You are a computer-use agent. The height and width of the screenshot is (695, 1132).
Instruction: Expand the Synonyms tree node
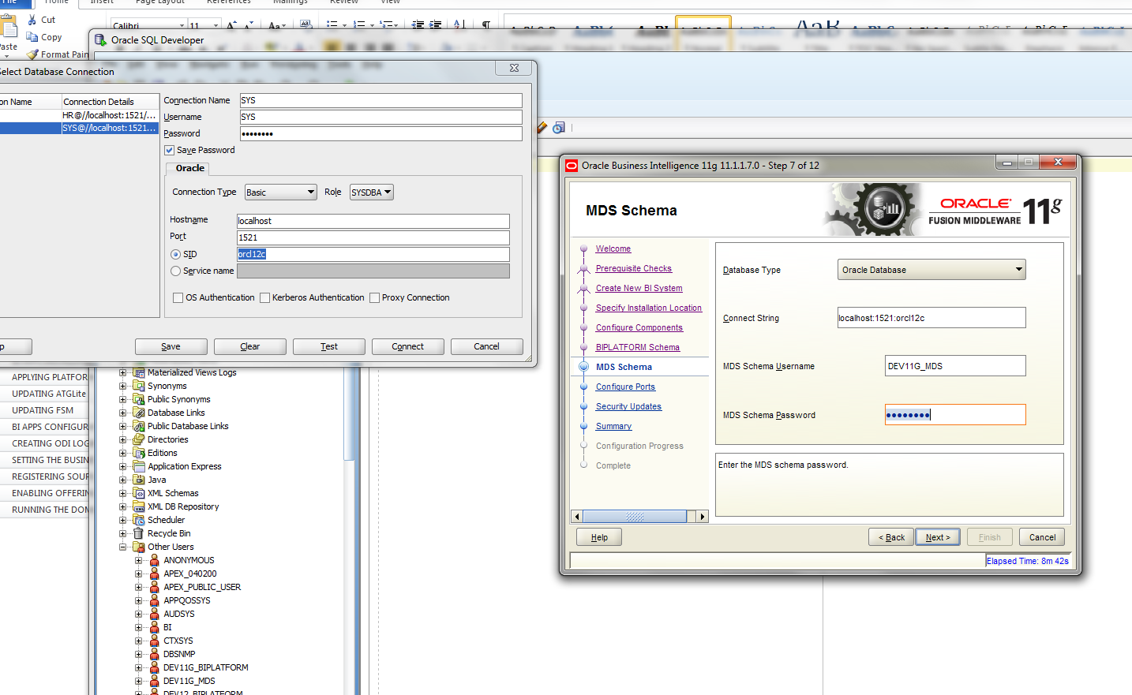(x=123, y=386)
